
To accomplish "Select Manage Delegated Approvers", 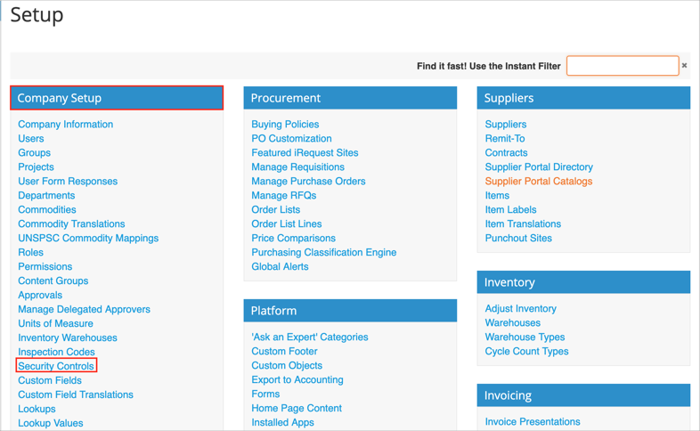I will [84, 310].
